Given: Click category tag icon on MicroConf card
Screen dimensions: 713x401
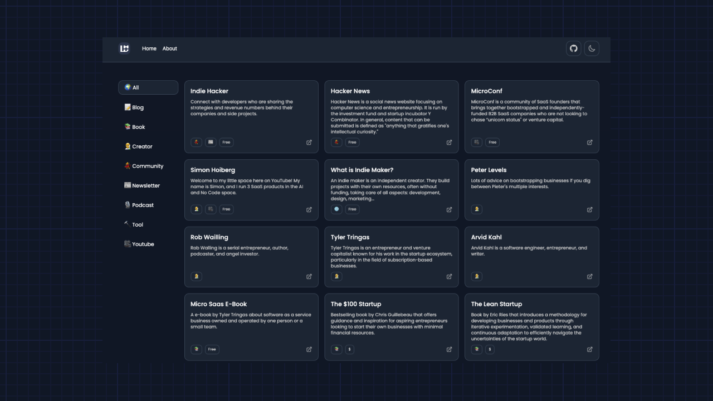Looking at the screenshot, I should [x=477, y=143].
